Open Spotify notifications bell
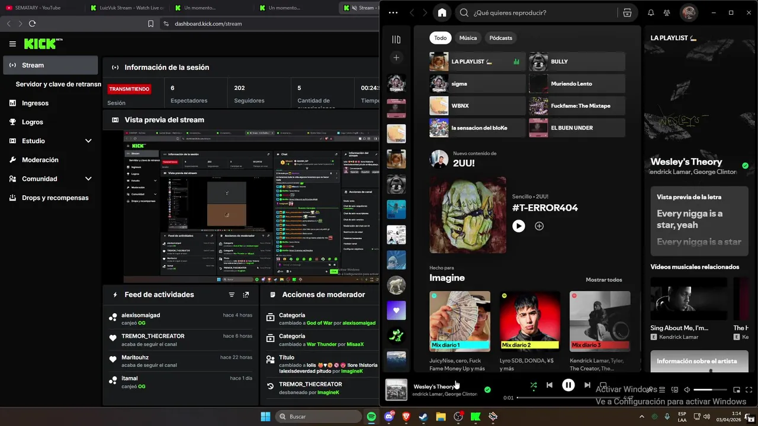 click(651, 12)
